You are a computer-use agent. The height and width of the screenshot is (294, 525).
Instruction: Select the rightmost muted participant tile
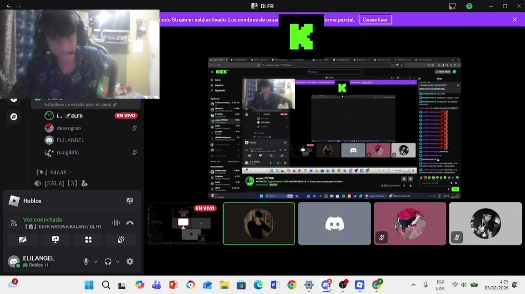click(485, 223)
